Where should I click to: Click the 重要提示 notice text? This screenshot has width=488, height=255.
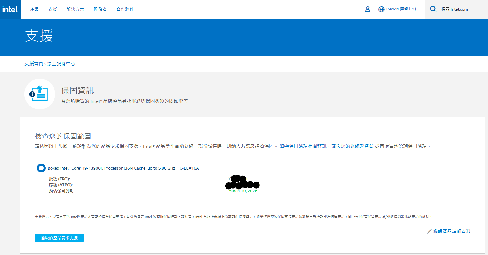[x=233, y=217]
